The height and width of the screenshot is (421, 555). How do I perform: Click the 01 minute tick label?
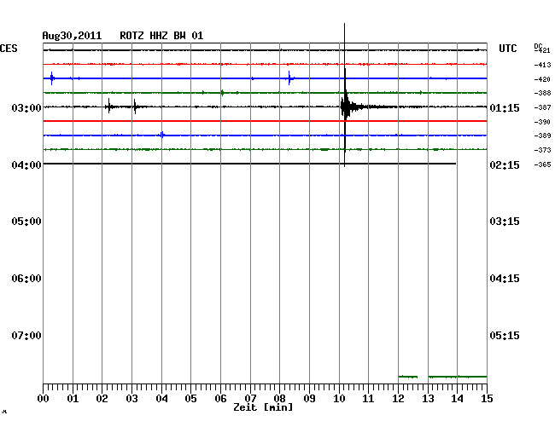(x=73, y=399)
